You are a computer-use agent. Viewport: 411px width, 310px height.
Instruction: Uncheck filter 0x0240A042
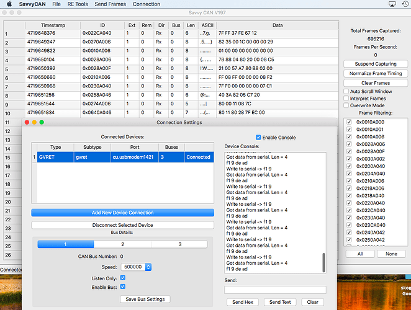349,232
